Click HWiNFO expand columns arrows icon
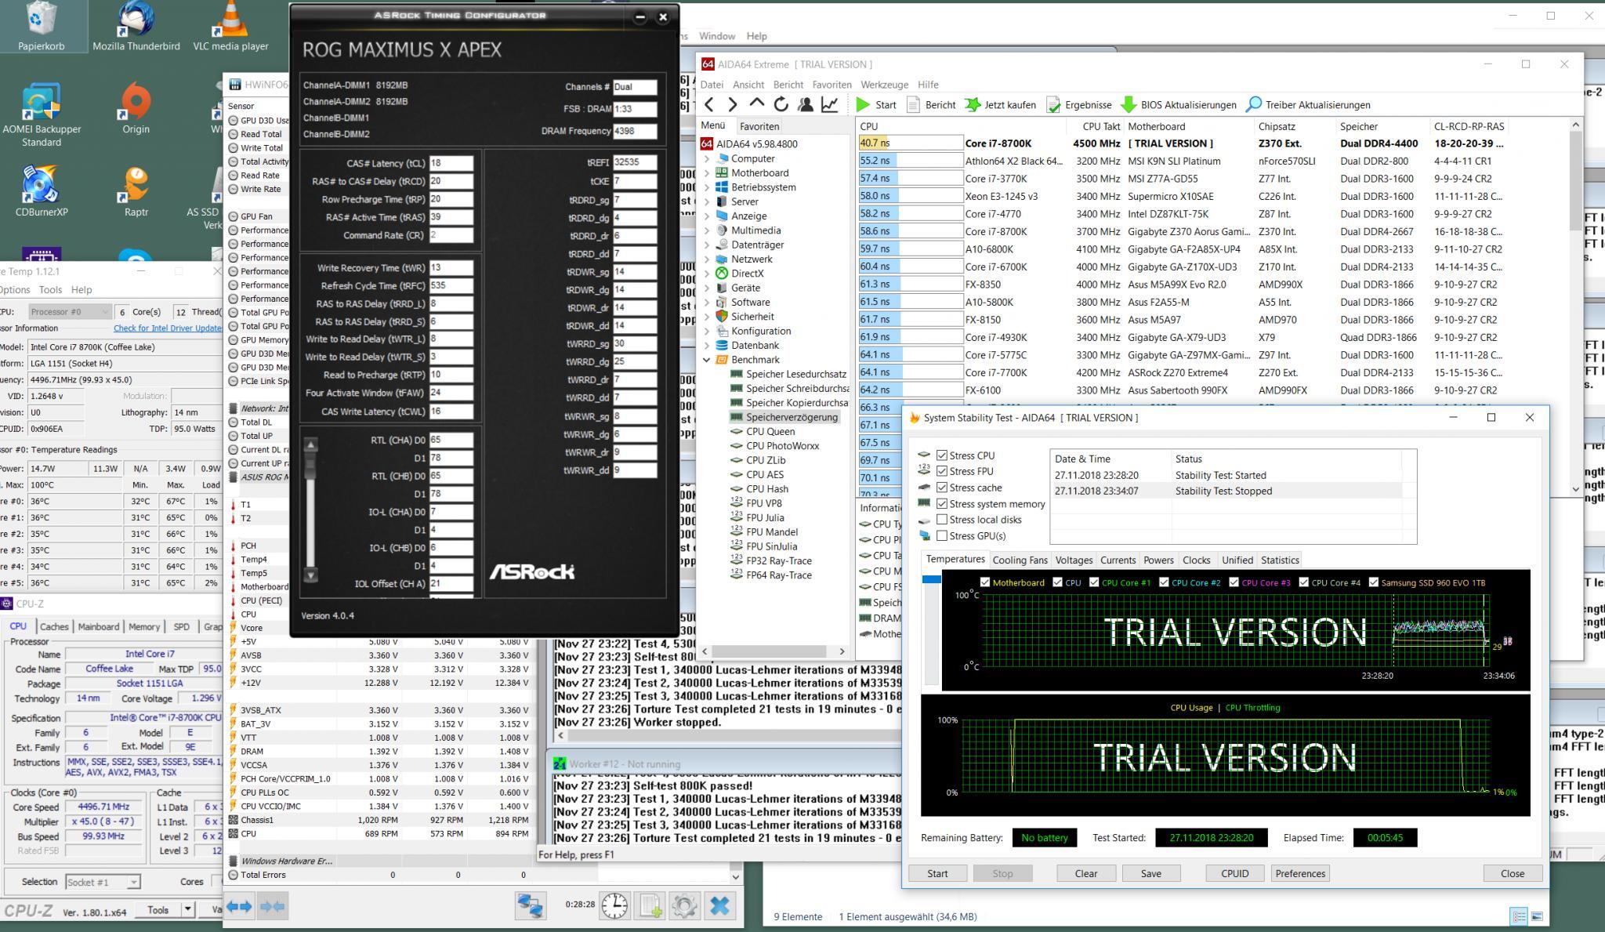1605x932 pixels. (x=240, y=906)
